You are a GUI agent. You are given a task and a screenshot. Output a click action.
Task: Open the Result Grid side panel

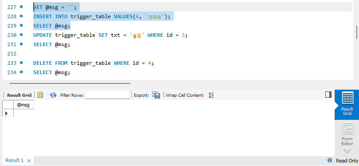pos(347,105)
